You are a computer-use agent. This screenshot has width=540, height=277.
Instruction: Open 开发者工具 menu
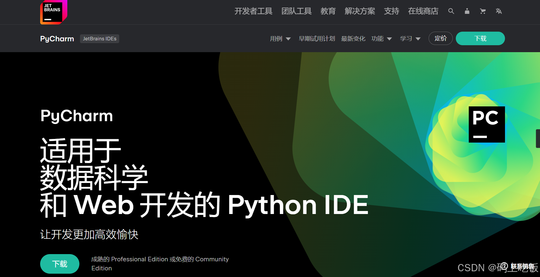click(x=253, y=11)
